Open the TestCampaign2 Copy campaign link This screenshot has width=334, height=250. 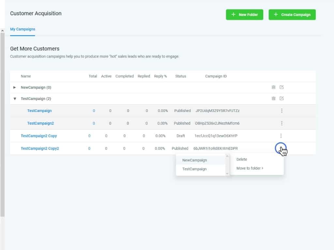39,136
